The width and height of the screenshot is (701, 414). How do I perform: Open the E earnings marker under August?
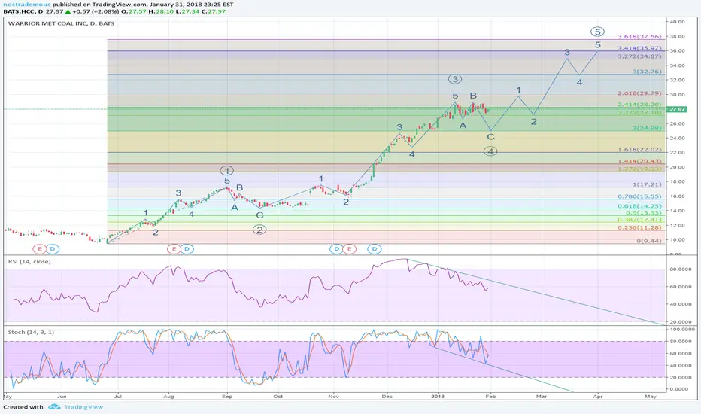(174, 249)
